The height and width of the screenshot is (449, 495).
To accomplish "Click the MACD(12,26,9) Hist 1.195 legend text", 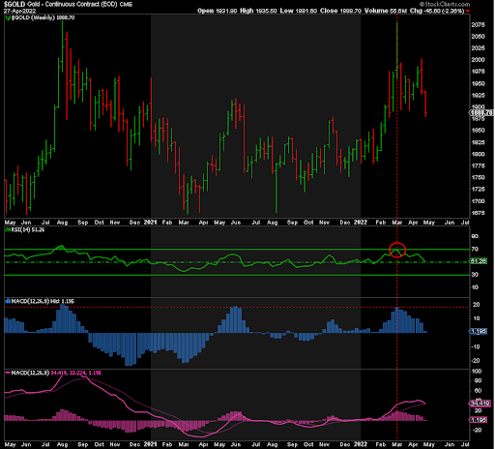I will (43, 301).
